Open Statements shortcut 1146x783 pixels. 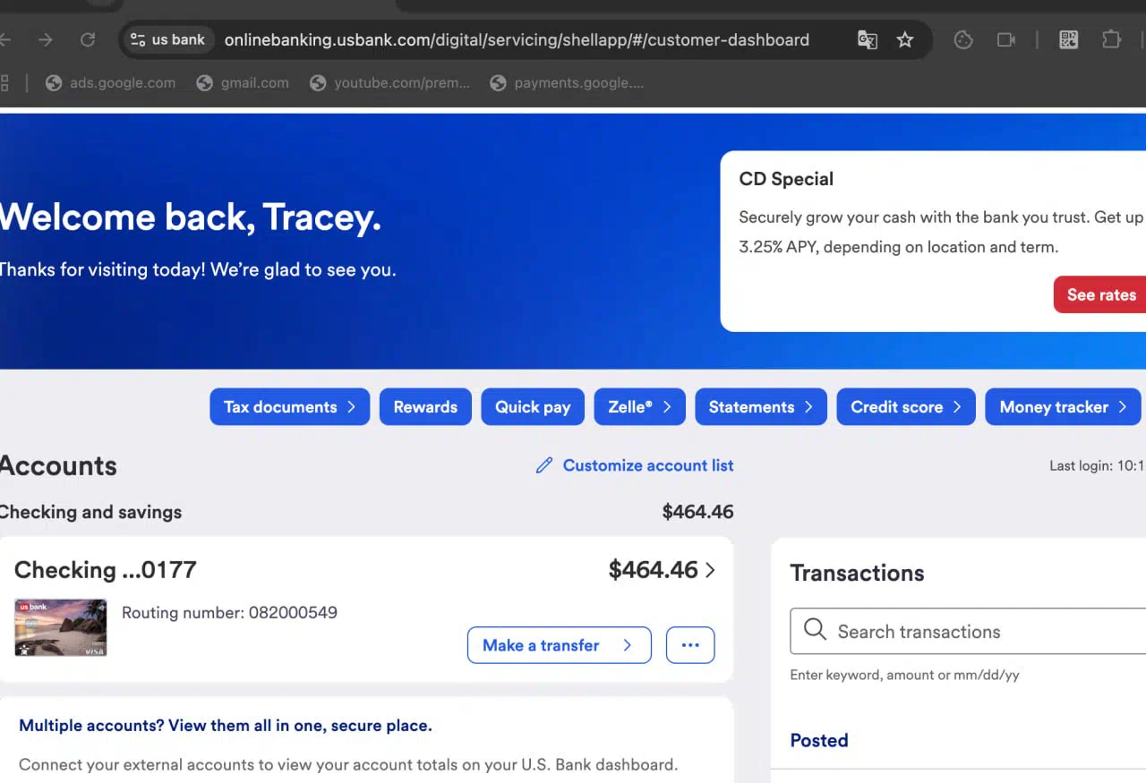click(x=761, y=407)
